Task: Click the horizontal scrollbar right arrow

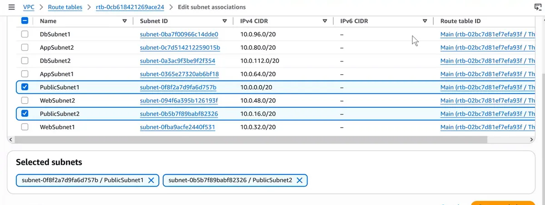Action: pos(531,140)
